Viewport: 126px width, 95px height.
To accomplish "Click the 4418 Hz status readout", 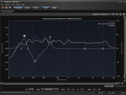I will point(100,93).
